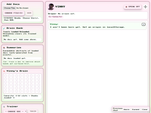151x113 pixels.
Task: Click the four-point star icon beside Speak
Action: tap(145, 7)
